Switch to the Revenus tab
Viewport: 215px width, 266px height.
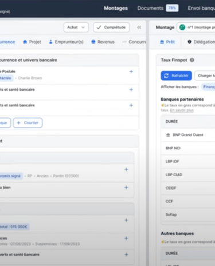103,42
